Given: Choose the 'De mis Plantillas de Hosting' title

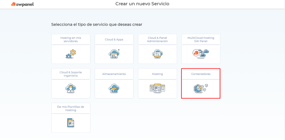Looking at the screenshot, I should tap(71, 108).
